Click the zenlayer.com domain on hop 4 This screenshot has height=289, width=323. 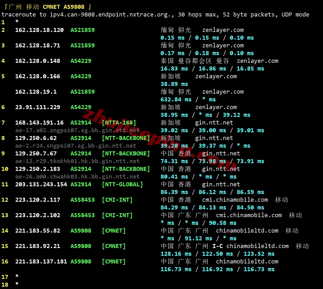(257, 61)
